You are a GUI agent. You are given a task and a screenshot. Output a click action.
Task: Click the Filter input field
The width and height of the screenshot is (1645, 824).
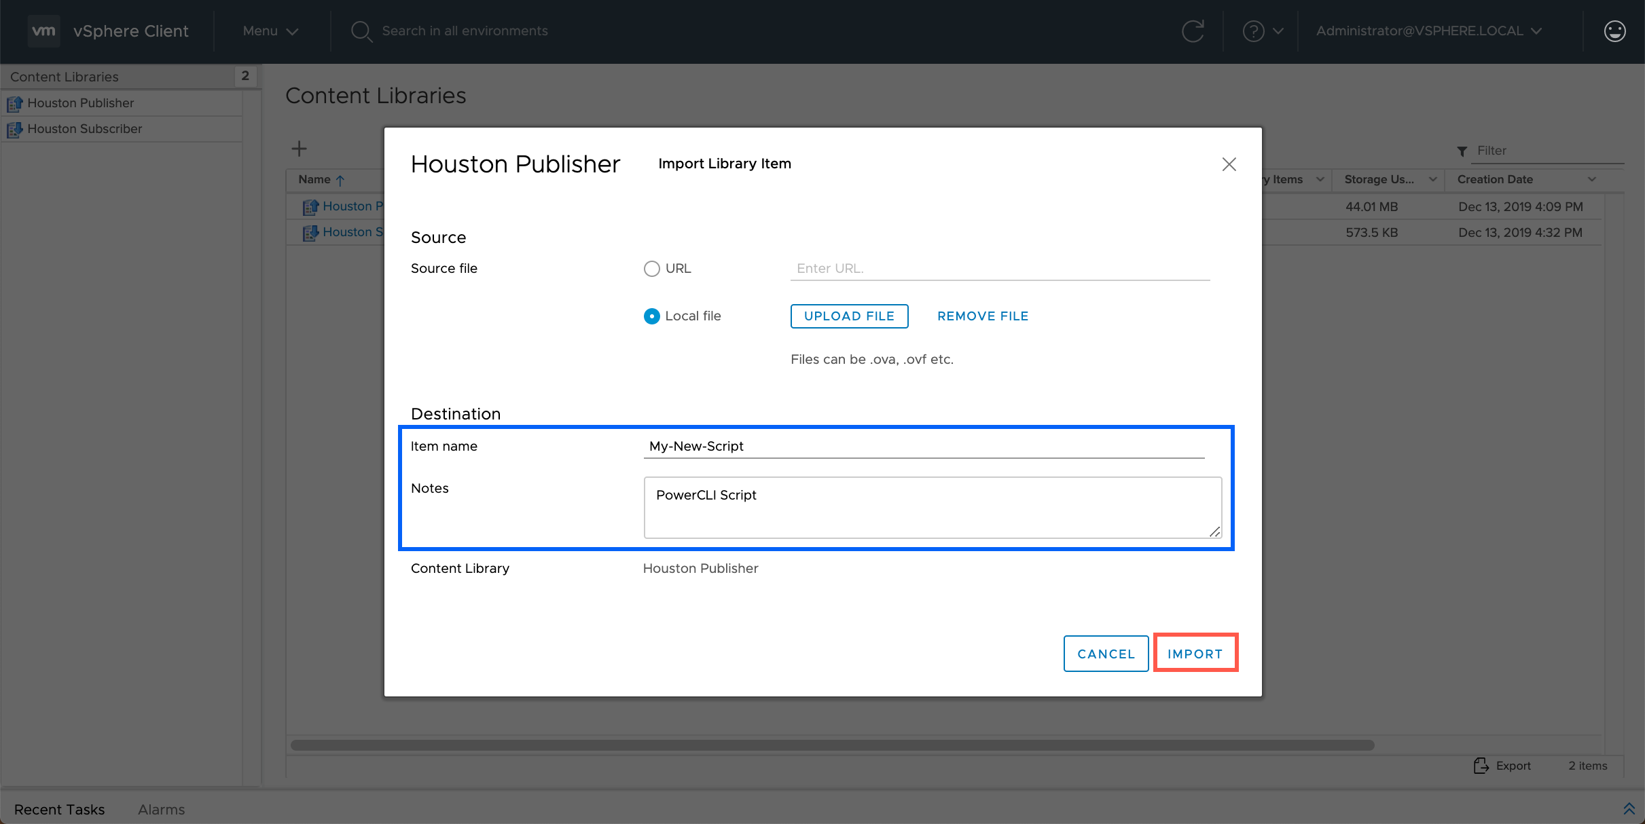coord(1548,151)
